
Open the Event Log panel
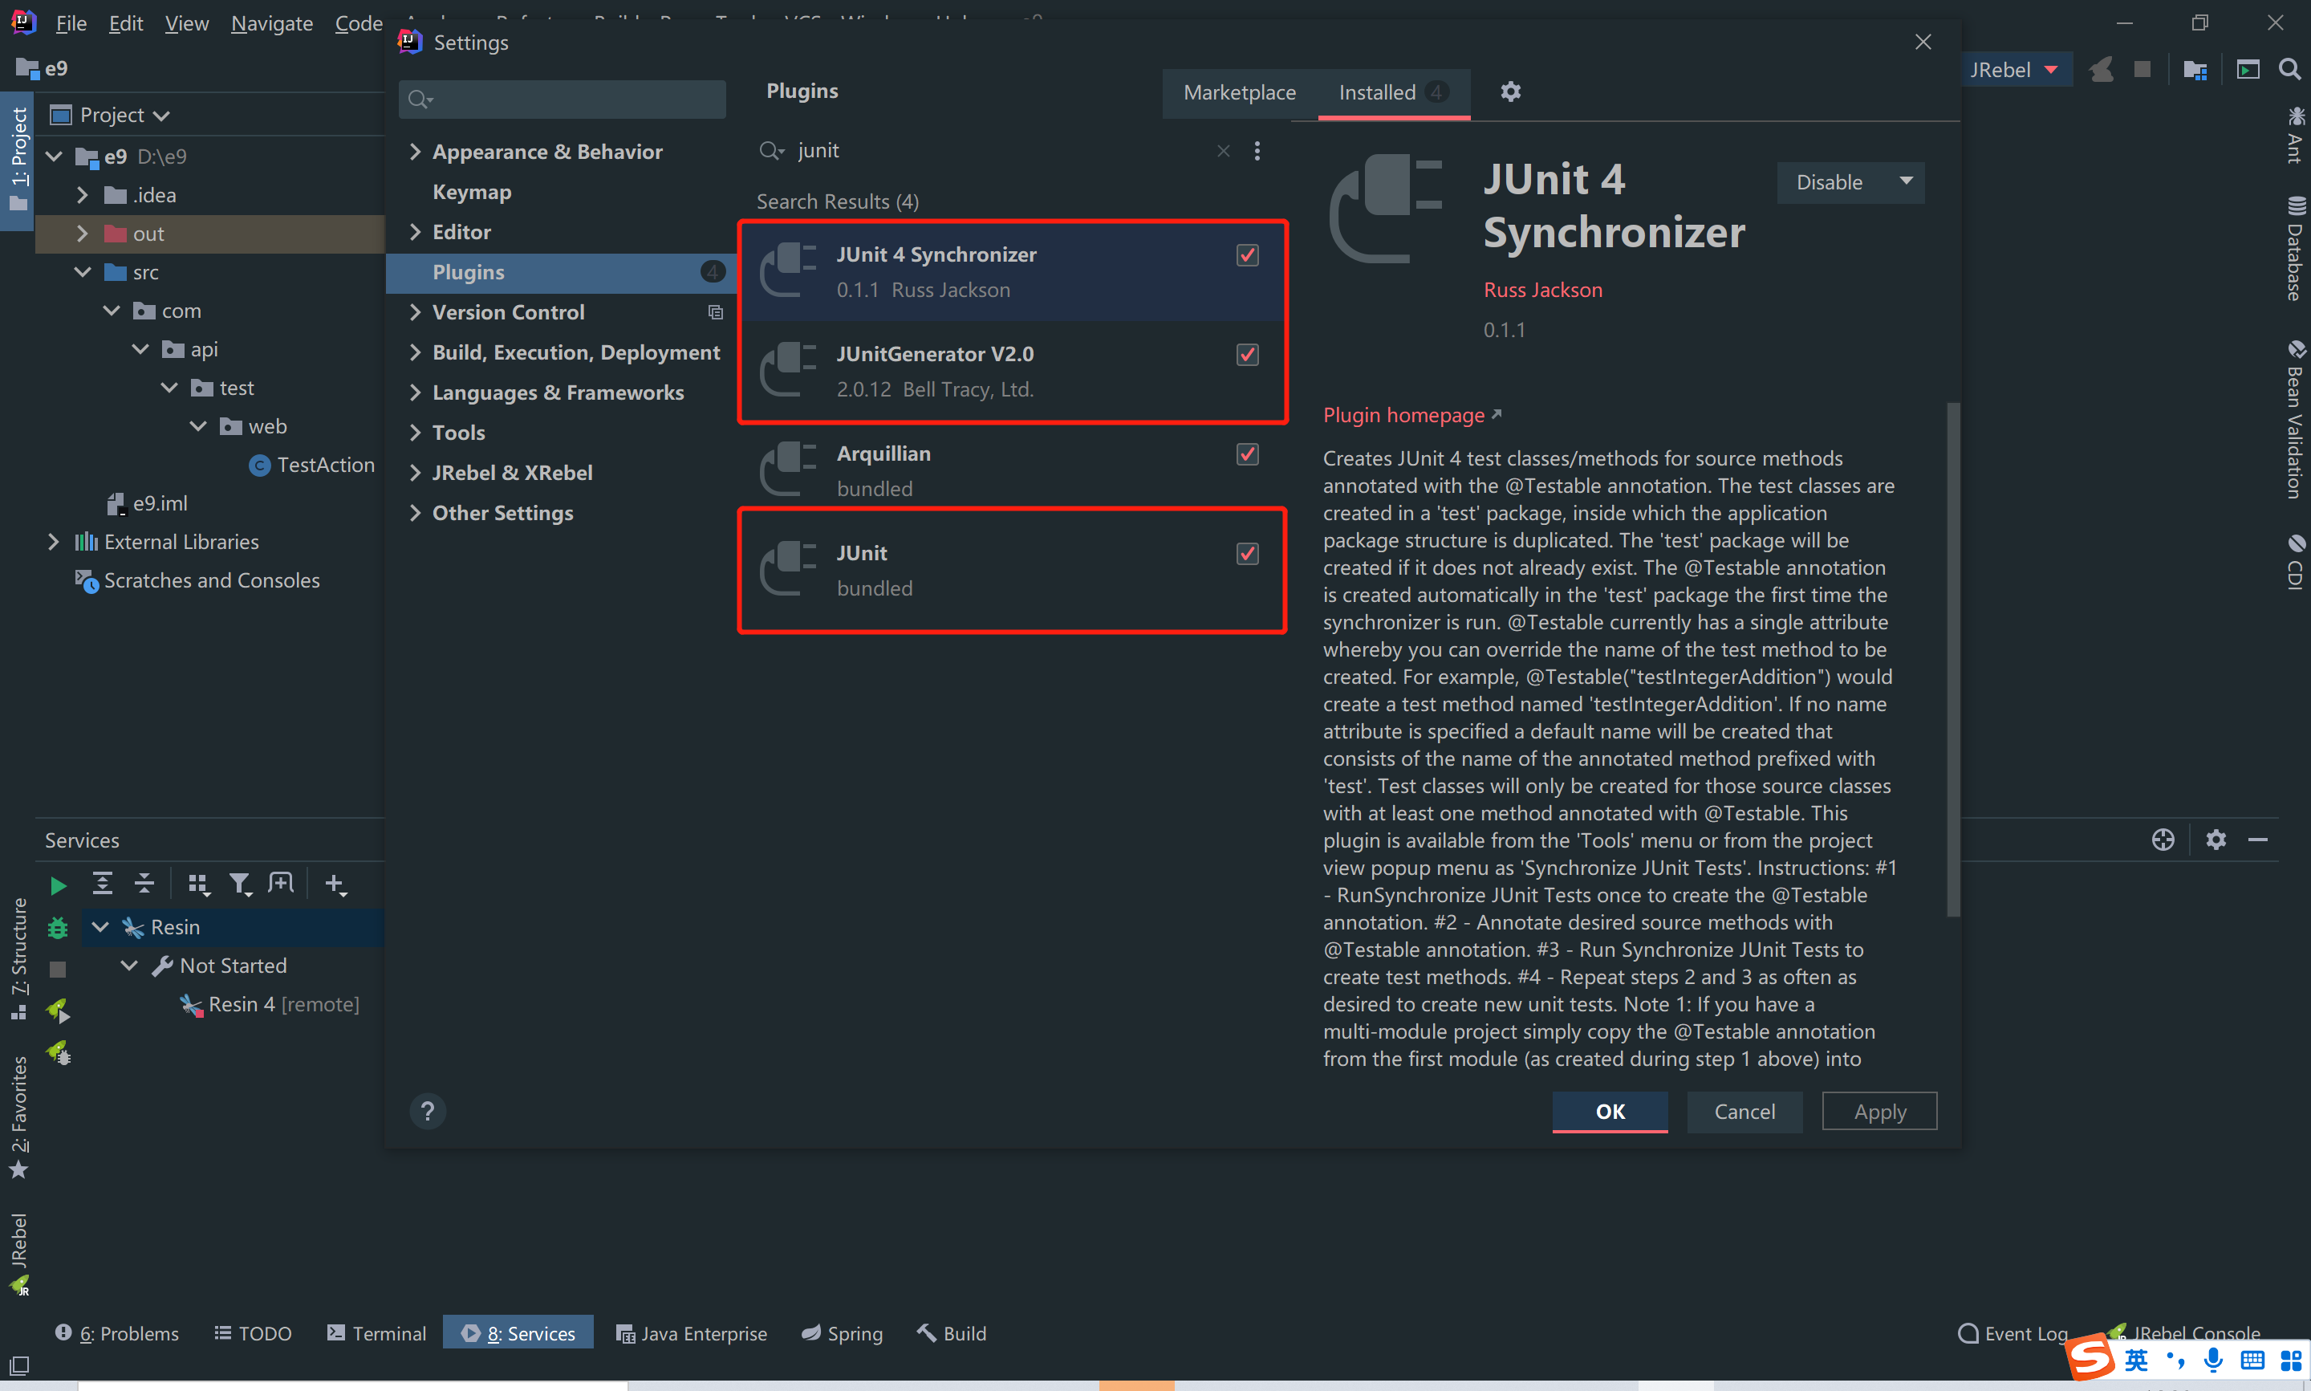tap(2014, 1333)
